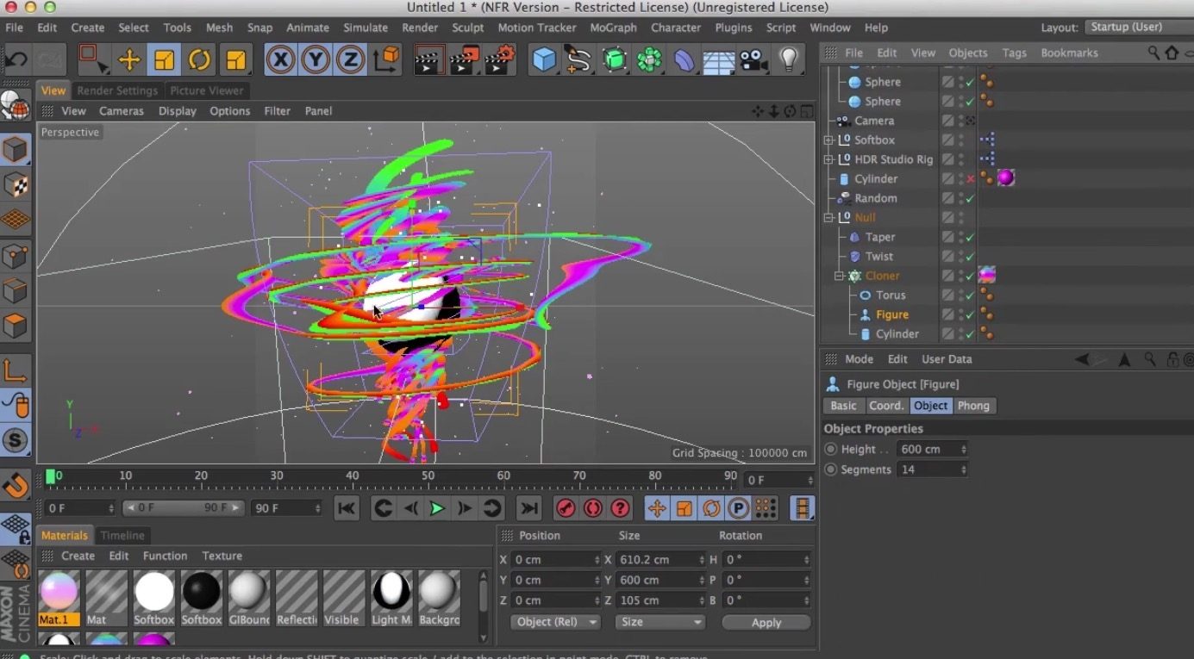The width and height of the screenshot is (1194, 659).
Task: Toggle Z axis lock
Action: click(x=350, y=59)
